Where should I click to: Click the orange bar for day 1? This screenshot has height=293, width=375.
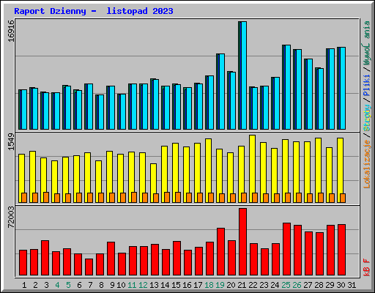click(24, 198)
